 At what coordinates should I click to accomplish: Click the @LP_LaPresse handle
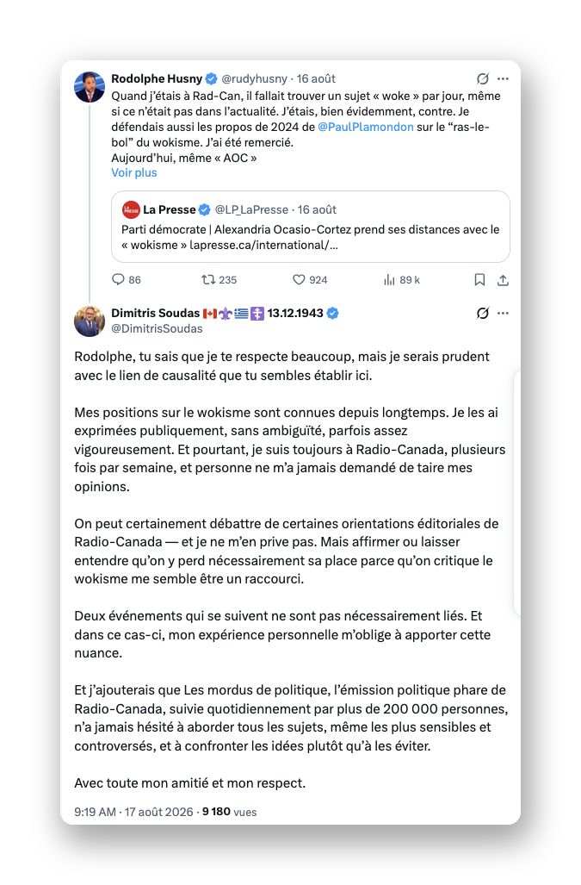coord(251,209)
